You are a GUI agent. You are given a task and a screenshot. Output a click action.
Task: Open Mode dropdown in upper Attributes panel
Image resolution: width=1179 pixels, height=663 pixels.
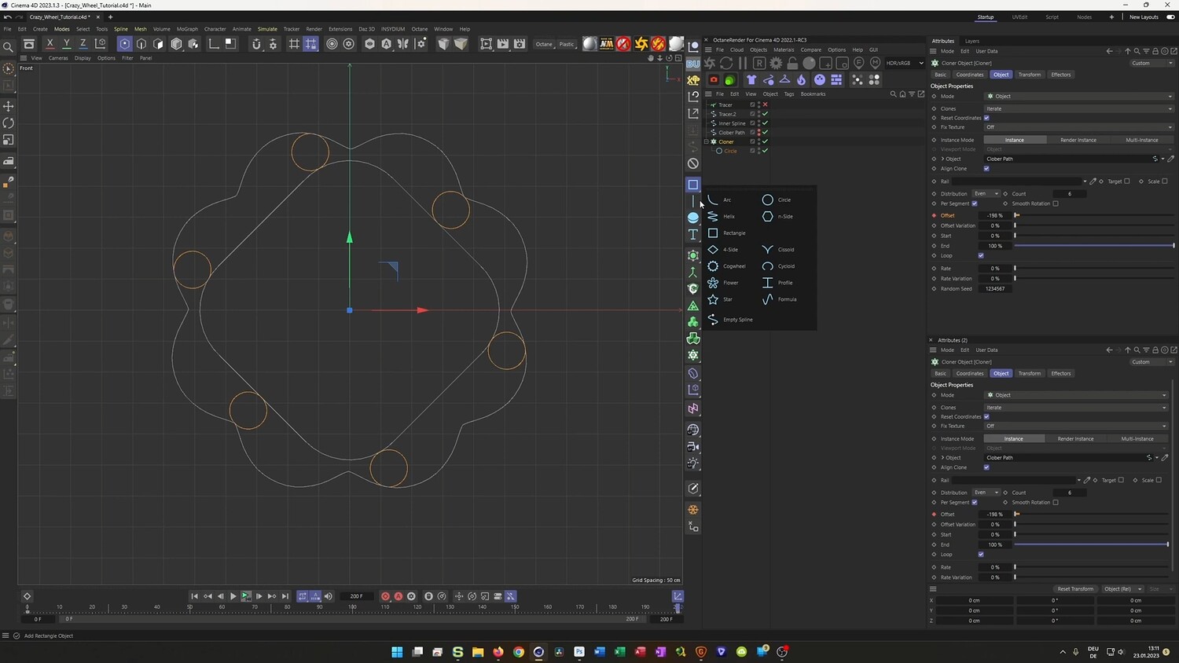click(1079, 96)
